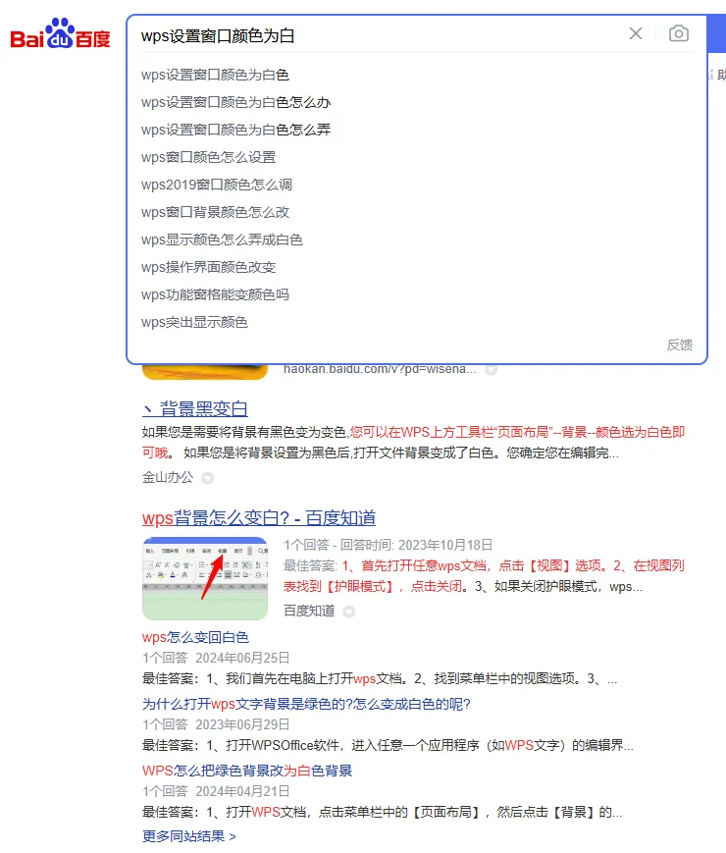Image resolution: width=726 pixels, height=853 pixels.
Task: Pick suggestion "wps显示颜色怎么弄成白色"
Action: [222, 240]
